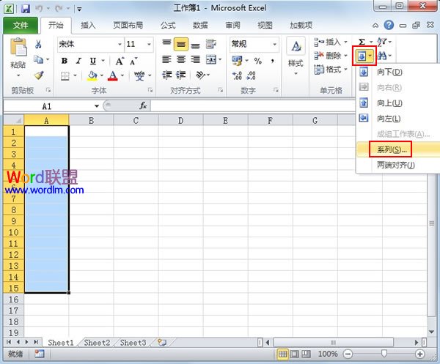Switch to the 页面布局 ribbon tab
440x364 pixels.
click(128, 25)
